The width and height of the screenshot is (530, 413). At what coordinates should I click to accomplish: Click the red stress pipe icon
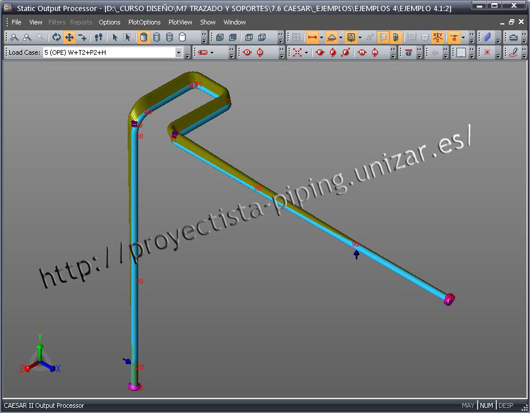point(203,52)
